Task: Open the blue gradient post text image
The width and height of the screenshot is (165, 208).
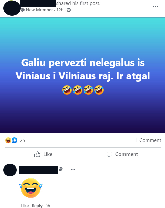Action: click(x=82, y=75)
